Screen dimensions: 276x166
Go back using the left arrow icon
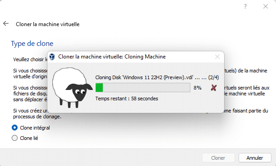6,23
